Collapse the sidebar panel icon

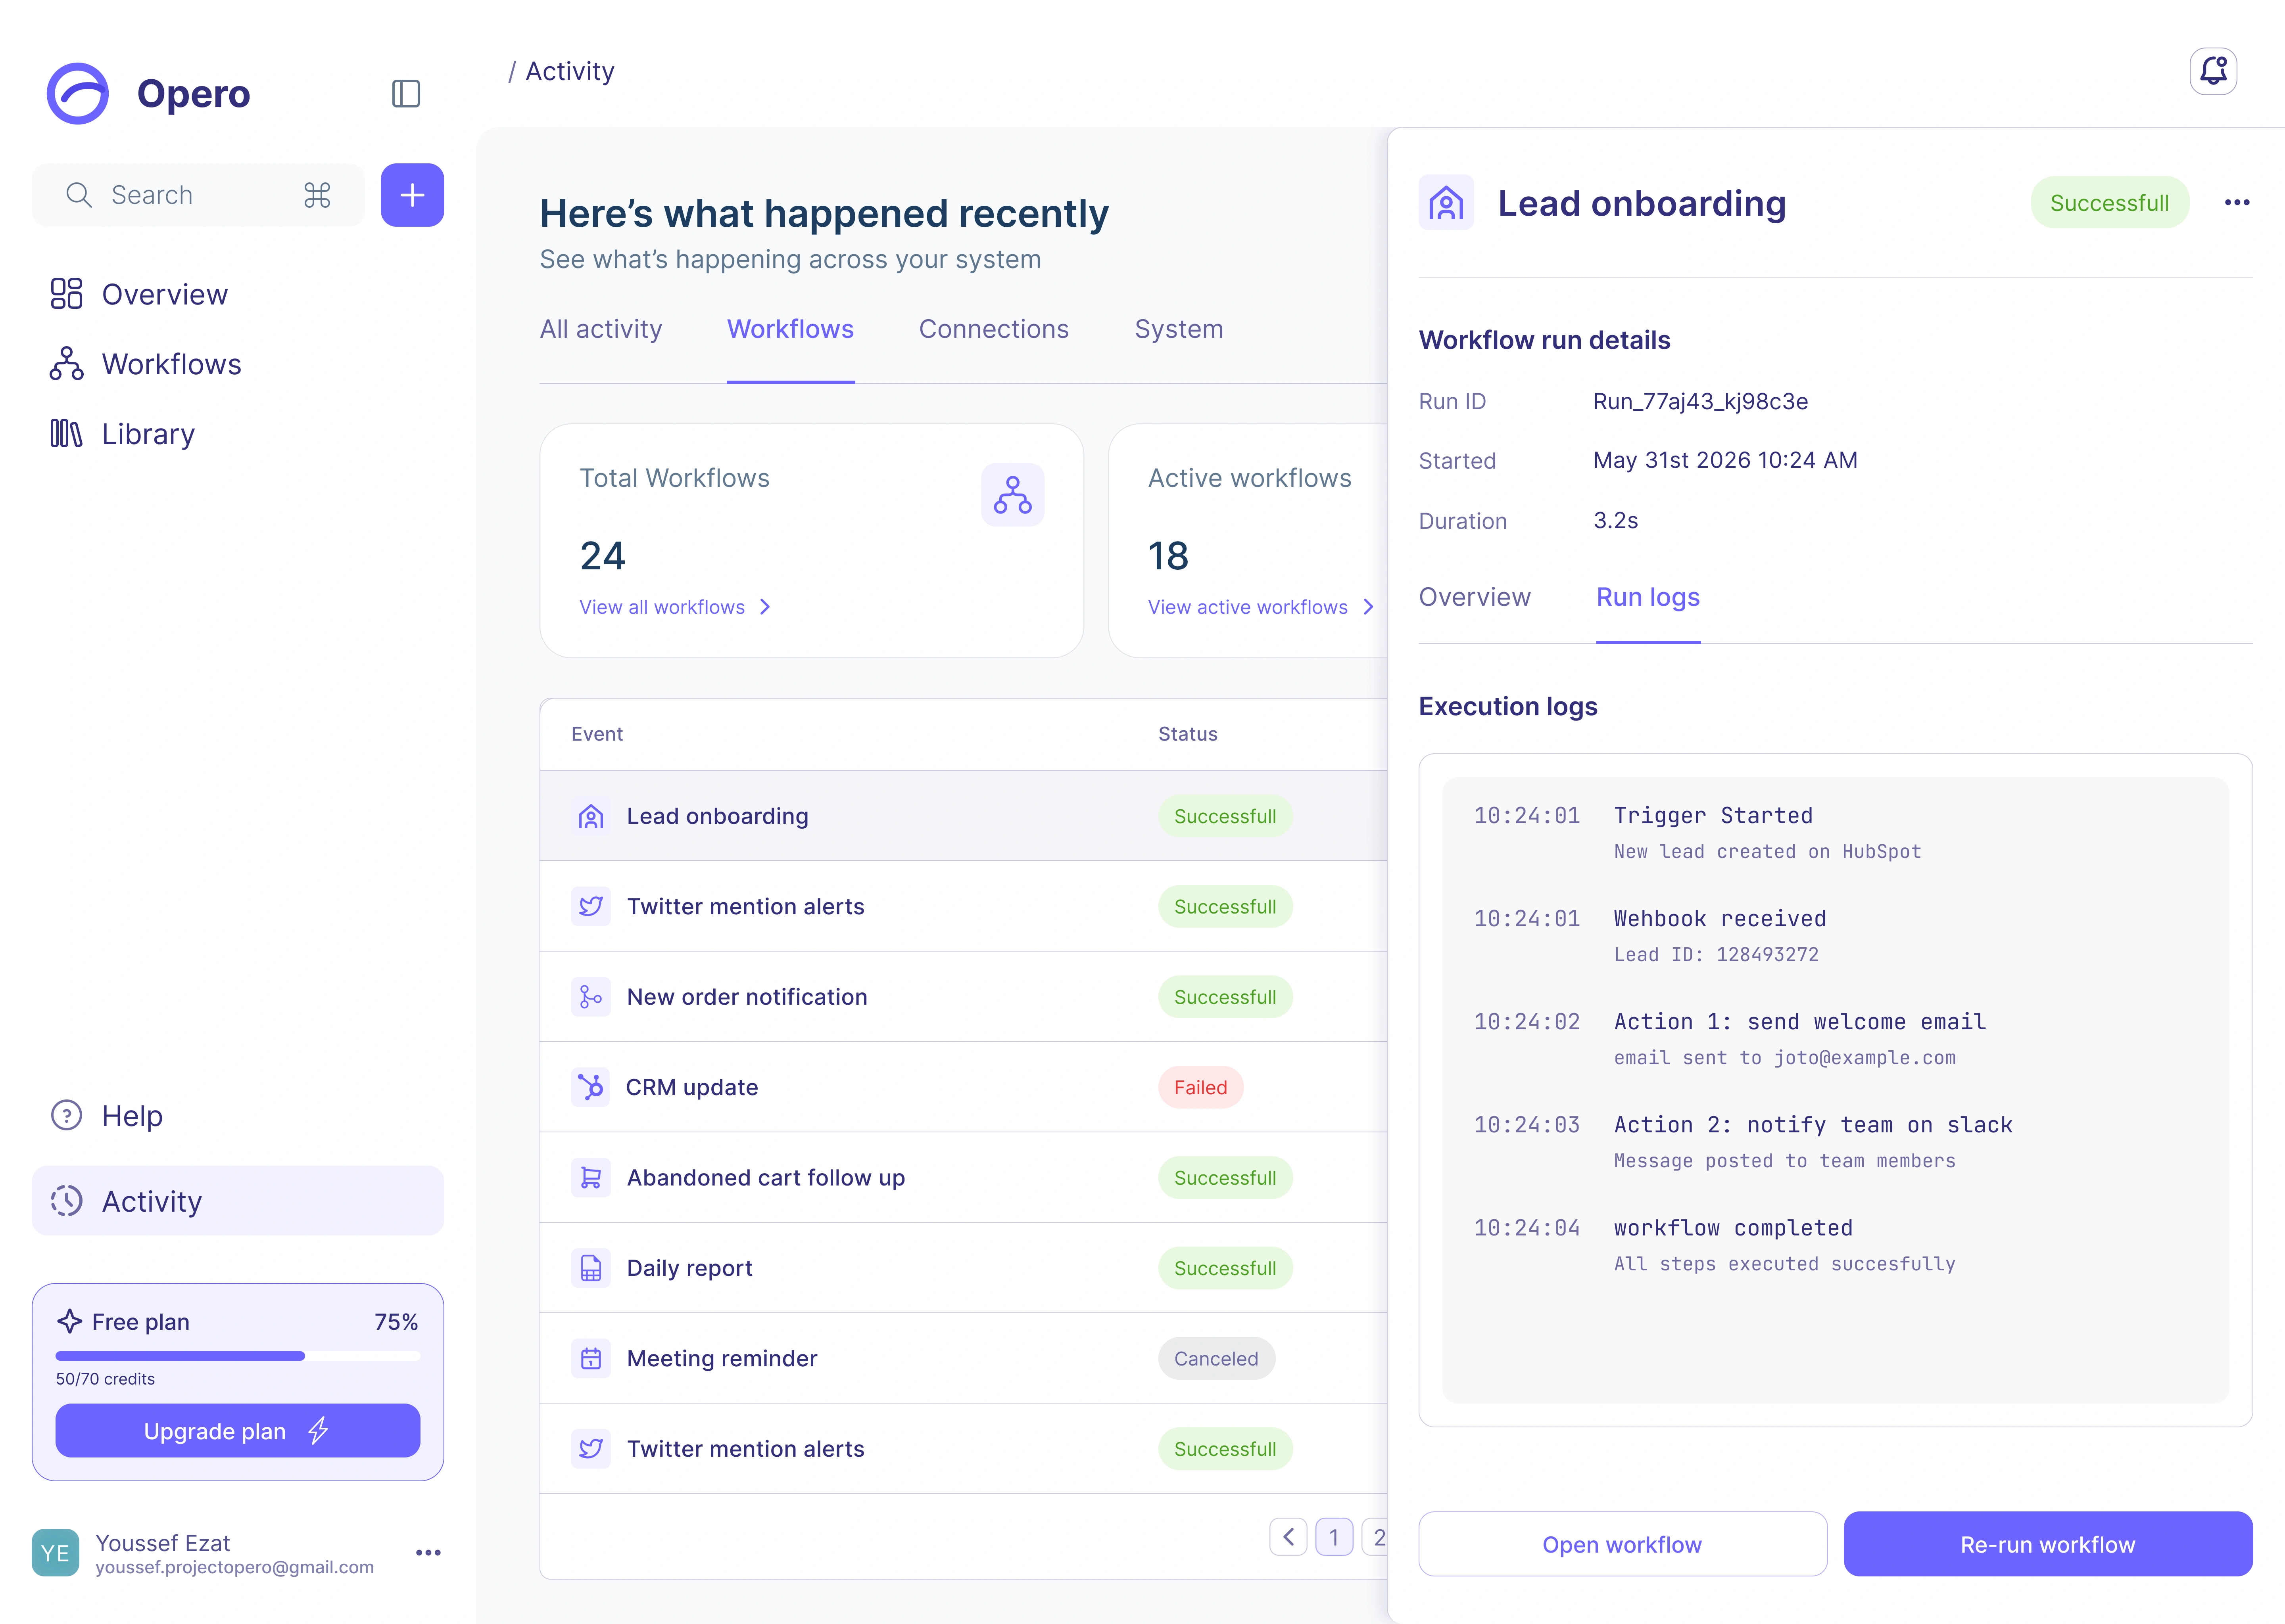click(x=405, y=94)
